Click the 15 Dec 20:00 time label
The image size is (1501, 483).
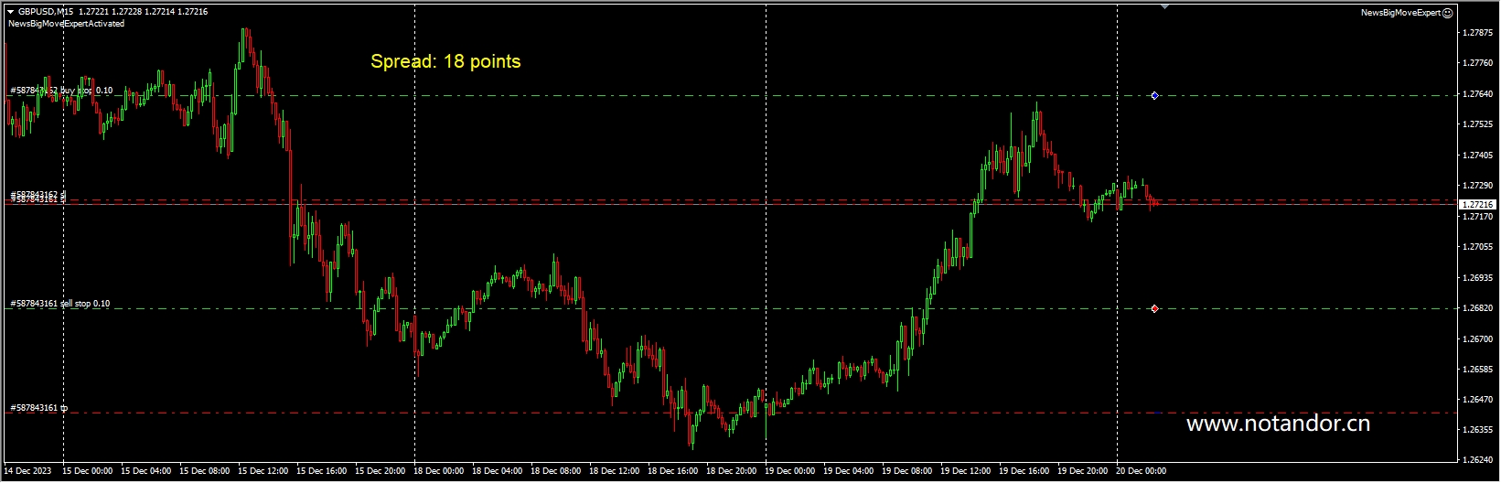(x=381, y=471)
